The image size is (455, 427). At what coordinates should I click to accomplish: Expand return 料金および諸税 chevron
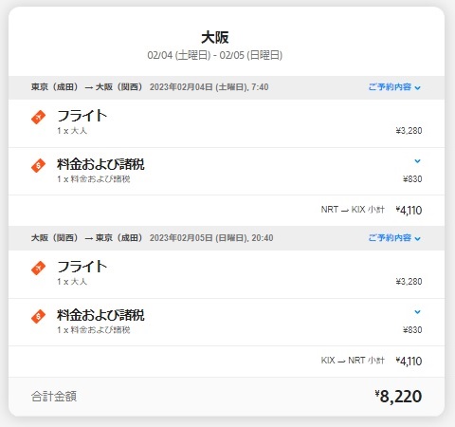(x=417, y=312)
